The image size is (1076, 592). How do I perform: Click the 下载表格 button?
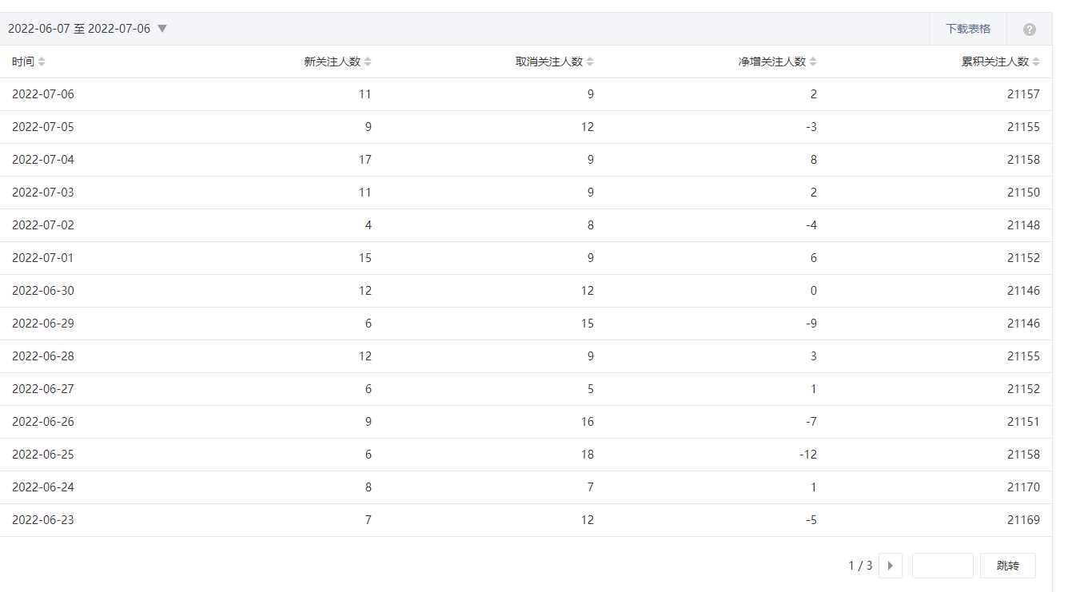(x=968, y=29)
